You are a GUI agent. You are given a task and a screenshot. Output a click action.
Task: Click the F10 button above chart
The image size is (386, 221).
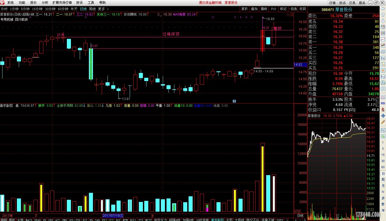(273, 9)
